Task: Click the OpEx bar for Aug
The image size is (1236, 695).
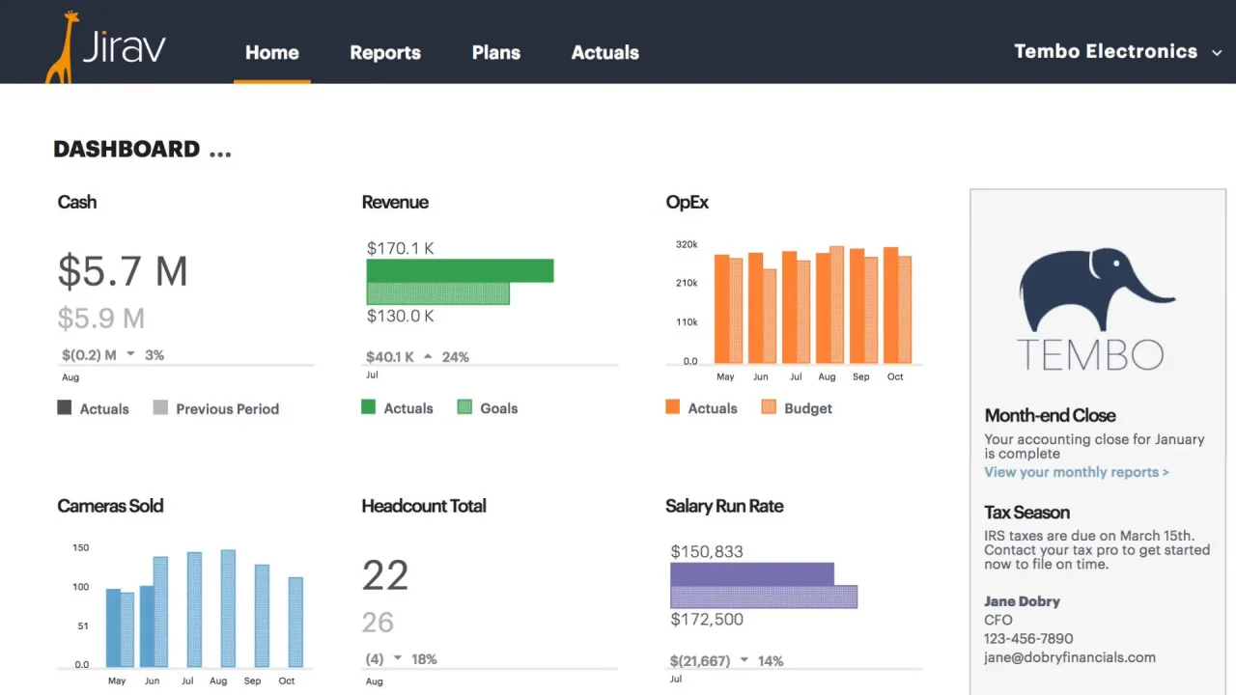Action: tap(829, 304)
